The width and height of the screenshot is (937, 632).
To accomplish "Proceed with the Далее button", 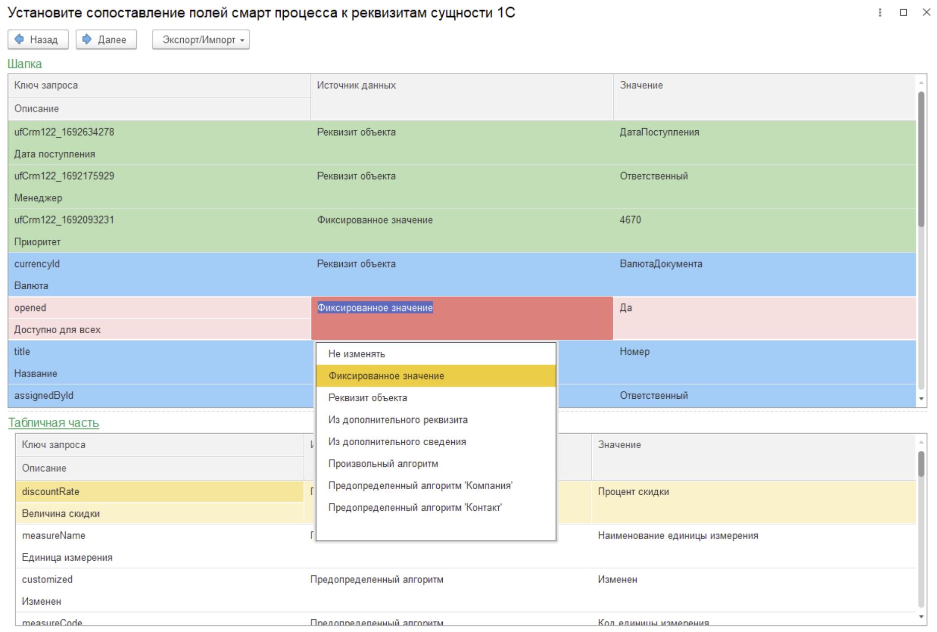I will coord(106,39).
